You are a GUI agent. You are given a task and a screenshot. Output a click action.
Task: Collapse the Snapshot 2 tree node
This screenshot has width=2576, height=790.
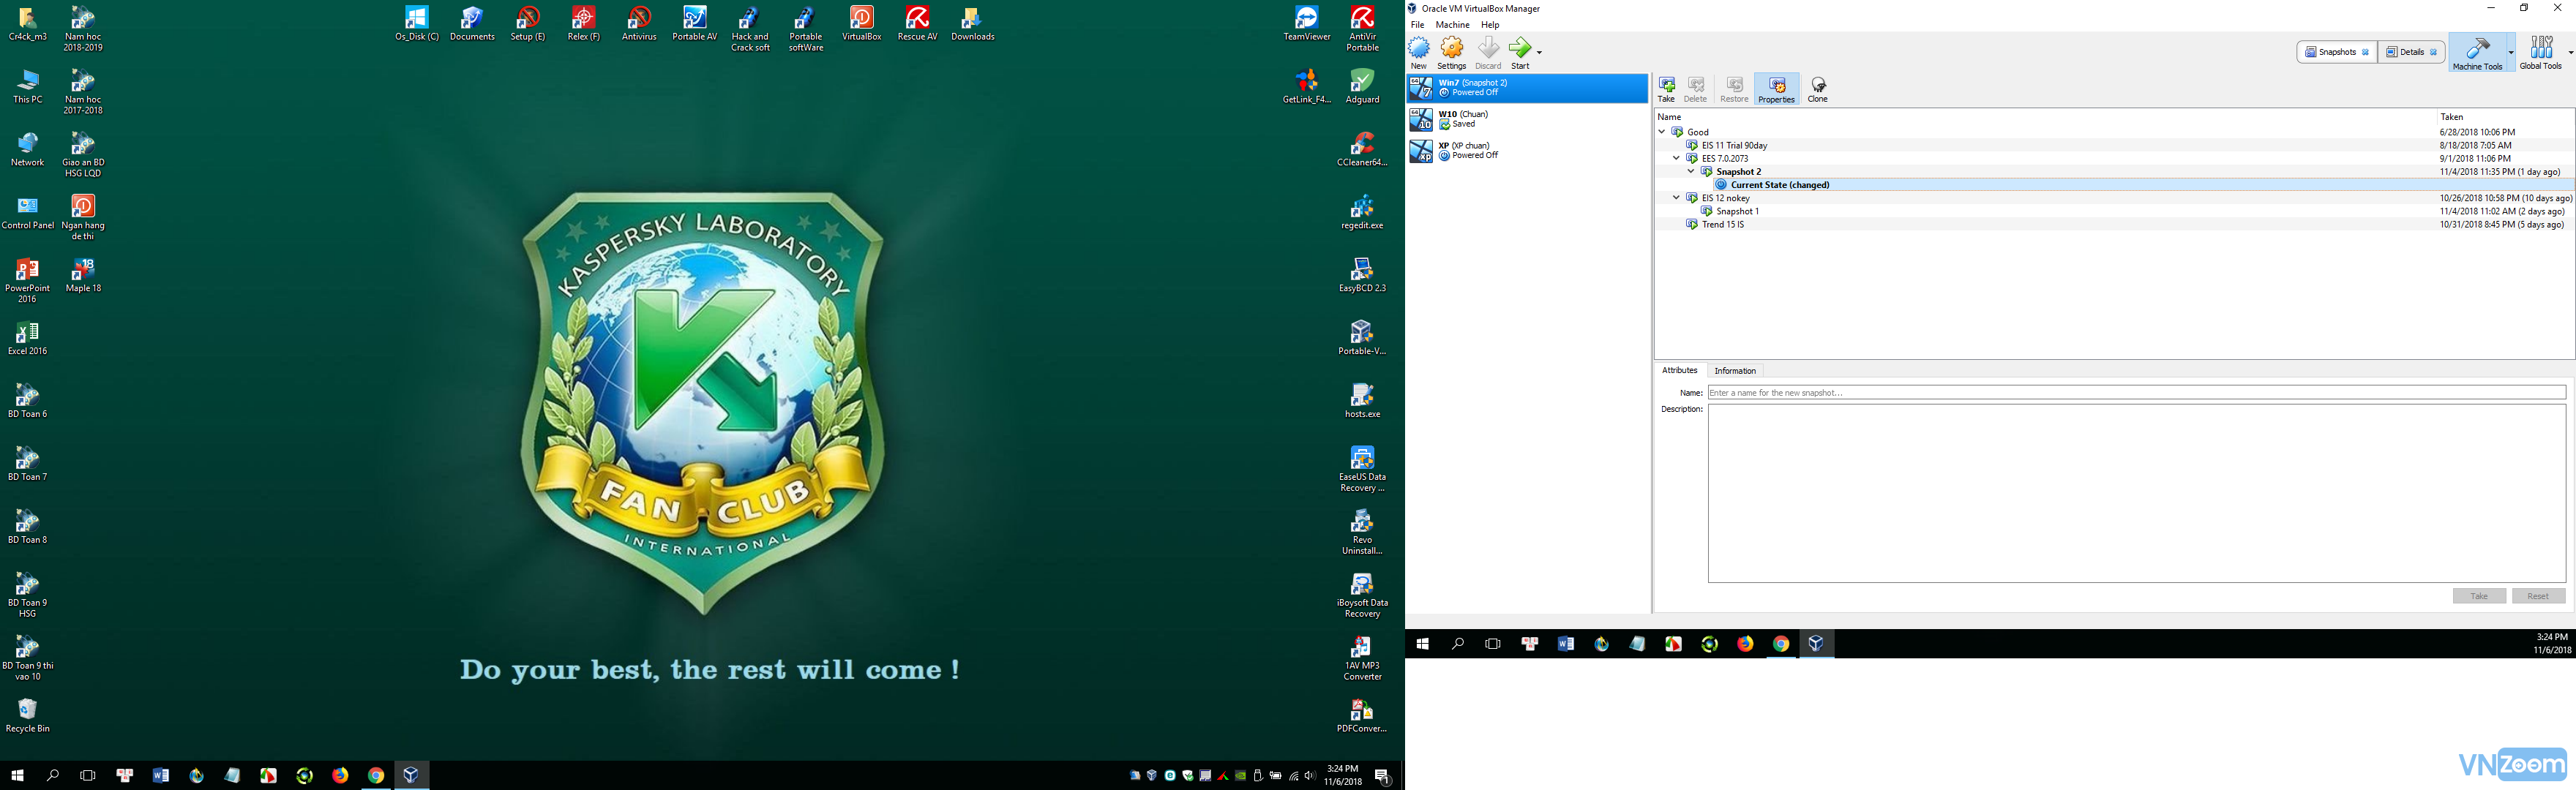point(1691,171)
